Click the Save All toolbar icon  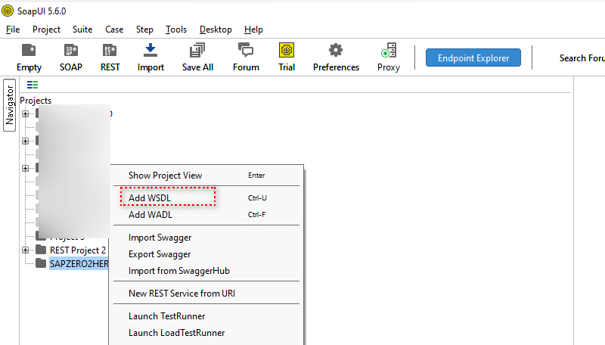(197, 51)
